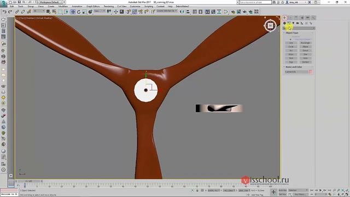This screenshot has width=350, height=197.
Task: Toggle the 3D Snaps button
Action: (x=129, y=11)
